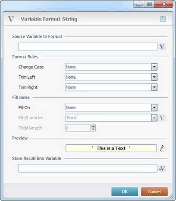
Task: Click the Cancel button
Action: click(154, 192)
